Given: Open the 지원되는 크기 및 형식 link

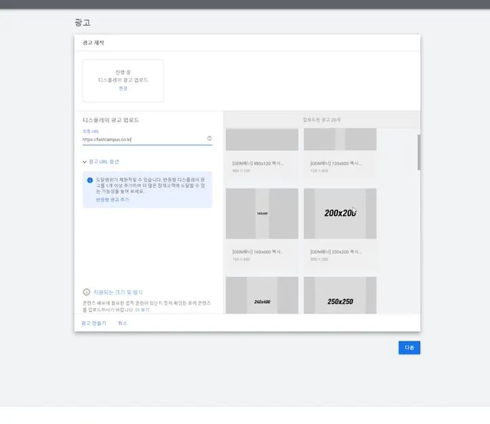Looking at the screenshot, I should click(x=118, y=292).
